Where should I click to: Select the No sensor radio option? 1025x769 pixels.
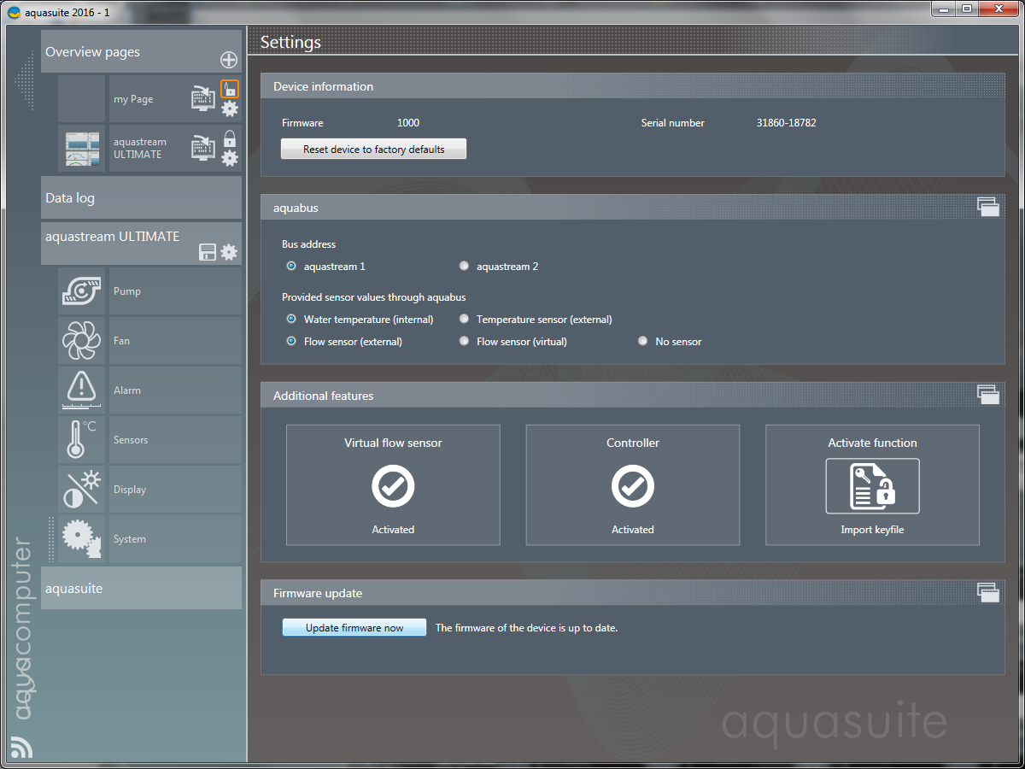(642, 342)
